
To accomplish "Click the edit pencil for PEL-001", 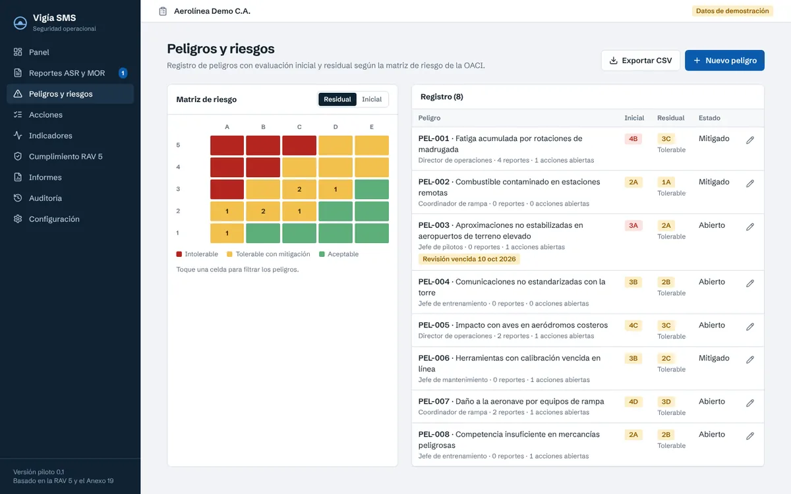I will click(749, 140).
